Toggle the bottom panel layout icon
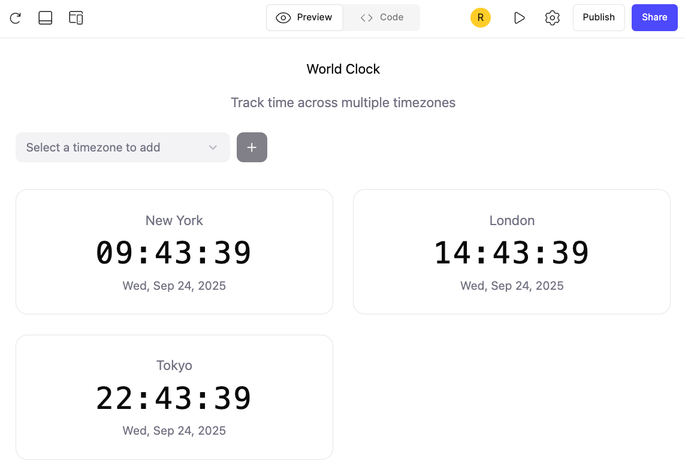This screenshot has width=685, height=470. [46, 18]
